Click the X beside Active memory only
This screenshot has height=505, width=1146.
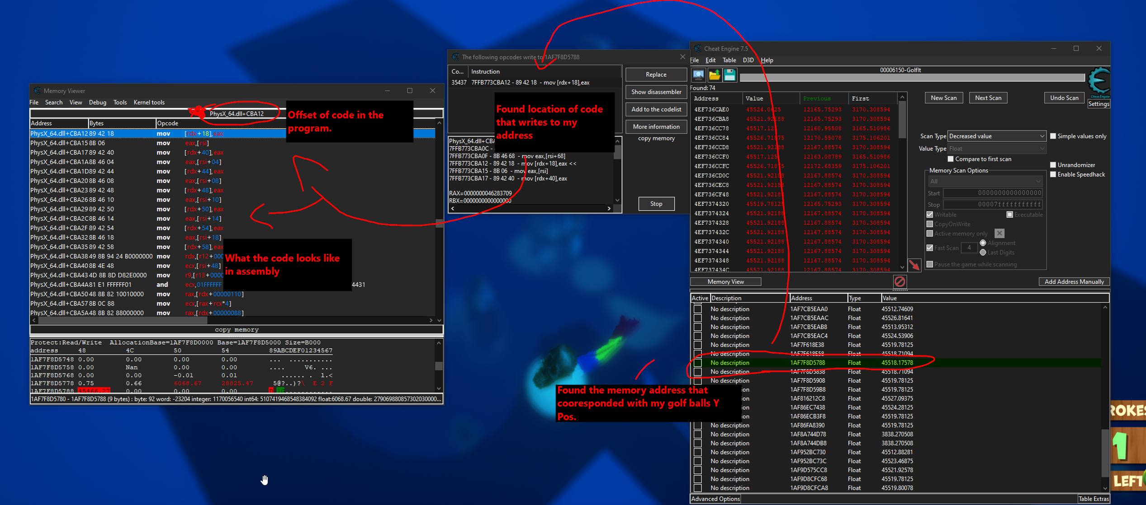999,234
